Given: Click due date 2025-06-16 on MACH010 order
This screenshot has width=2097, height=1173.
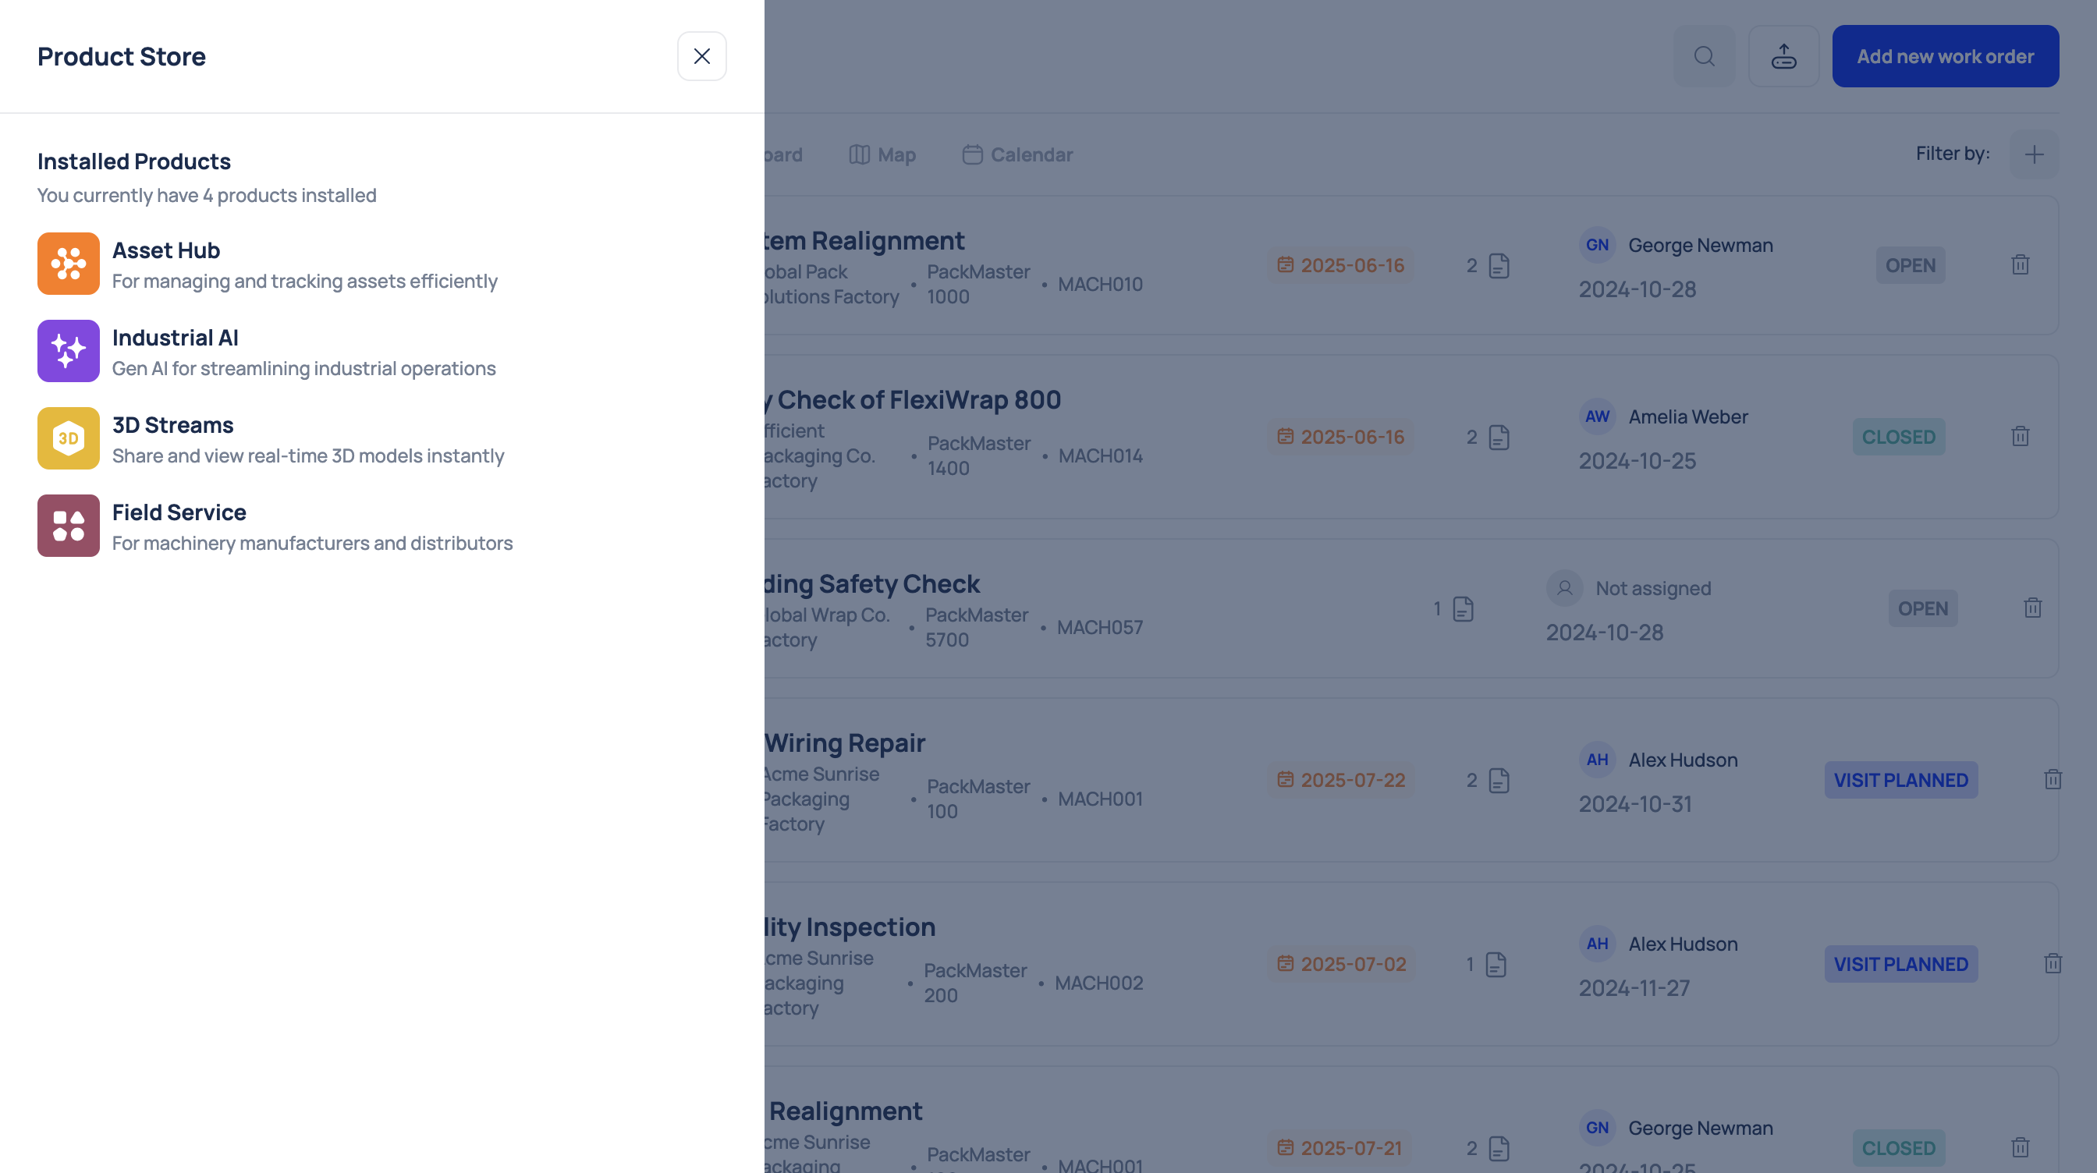Looking at the screenshot, I should 1341,265.
